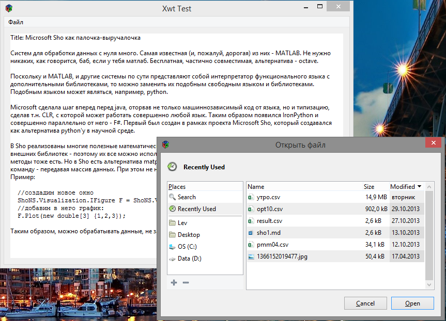
Task: Click the Recently Used header clock icon
Action: [x=172, y=167]
